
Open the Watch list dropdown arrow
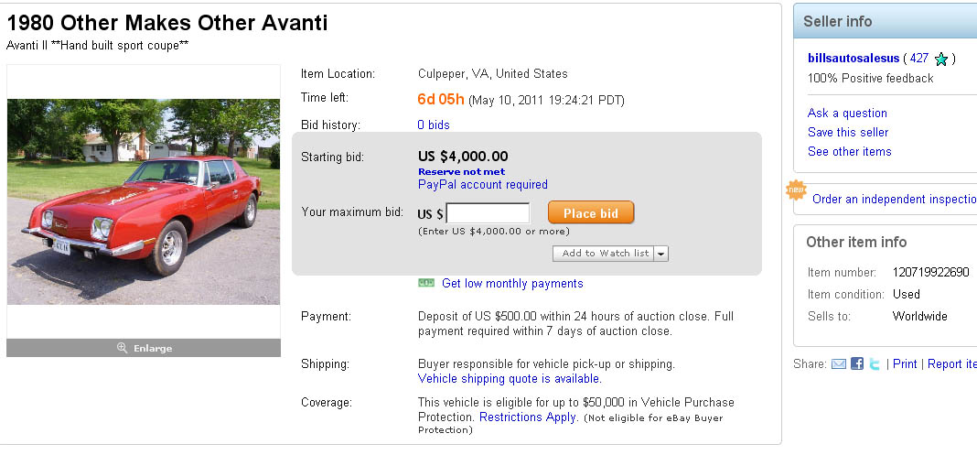pos(661,254)
